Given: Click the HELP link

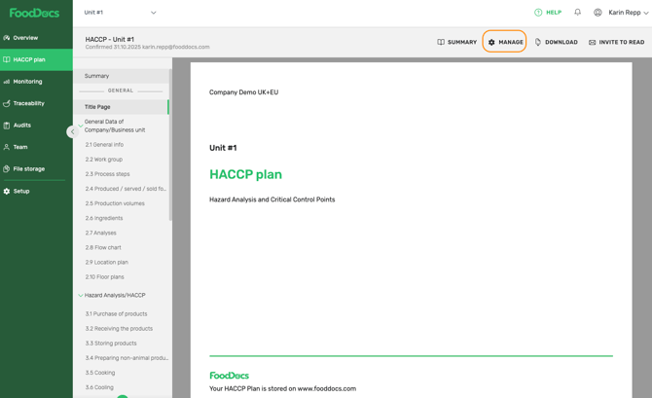Looking at the screenshot, I should (548, 13).
